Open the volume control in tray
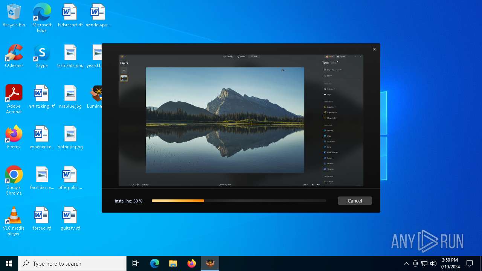 coord(433,263)
